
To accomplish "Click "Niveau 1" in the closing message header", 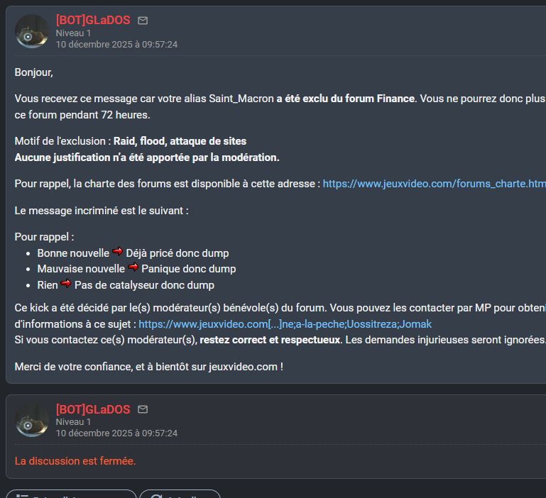I will [73, 421].
